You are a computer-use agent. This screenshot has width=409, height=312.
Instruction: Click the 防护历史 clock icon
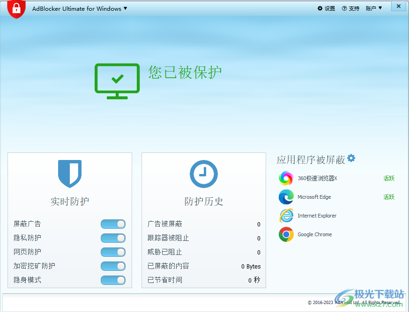(x=204, y=174)
